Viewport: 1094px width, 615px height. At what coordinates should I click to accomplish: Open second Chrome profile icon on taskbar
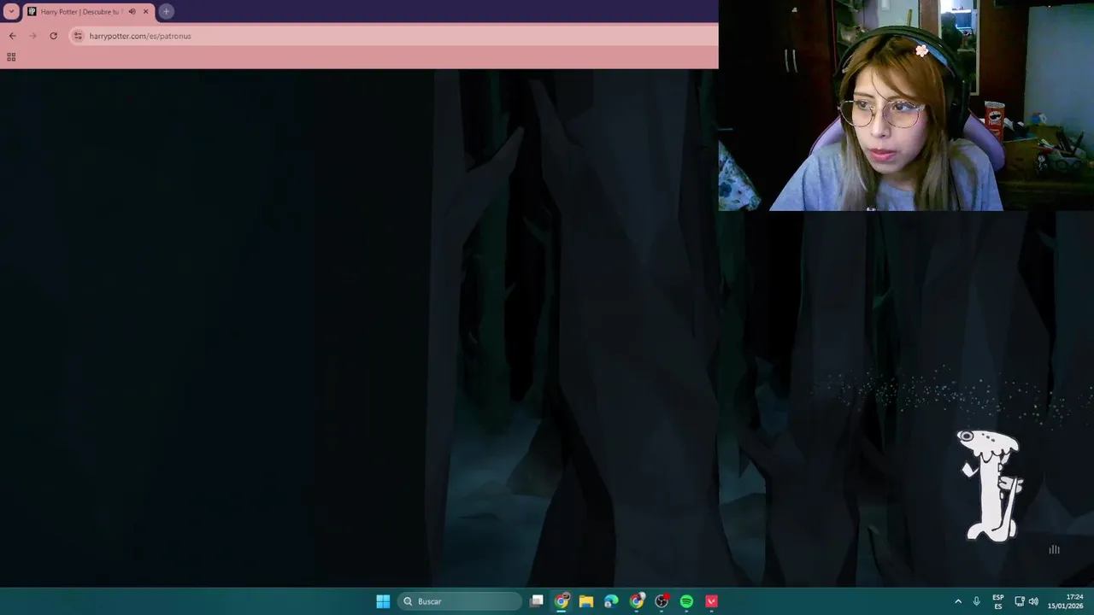click(x=637, y=601)
